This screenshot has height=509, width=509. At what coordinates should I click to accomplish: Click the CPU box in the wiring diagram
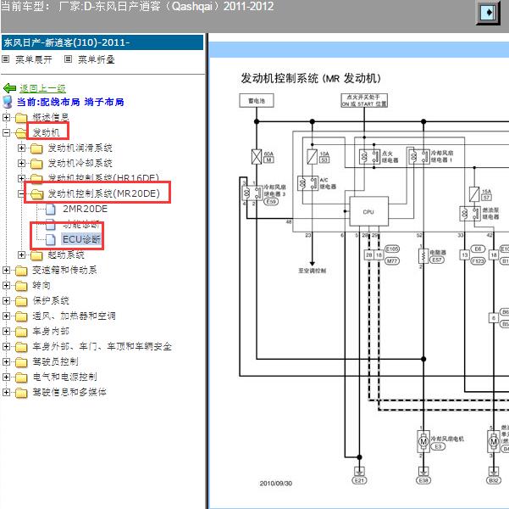tap(368, 211)
